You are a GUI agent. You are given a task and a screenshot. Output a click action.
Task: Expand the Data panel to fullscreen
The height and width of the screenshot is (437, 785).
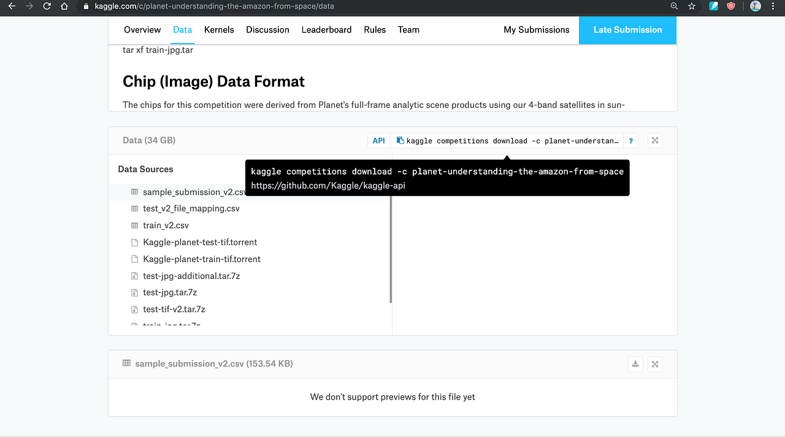click(654, 140)
